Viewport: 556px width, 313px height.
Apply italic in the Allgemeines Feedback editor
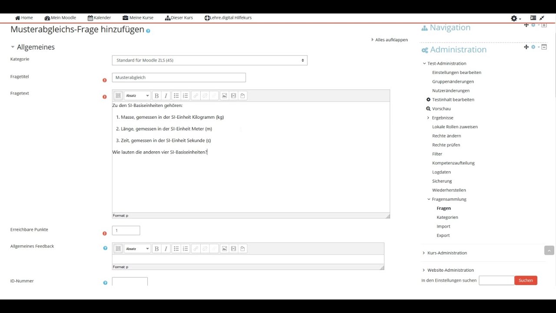tap(165, 249)
